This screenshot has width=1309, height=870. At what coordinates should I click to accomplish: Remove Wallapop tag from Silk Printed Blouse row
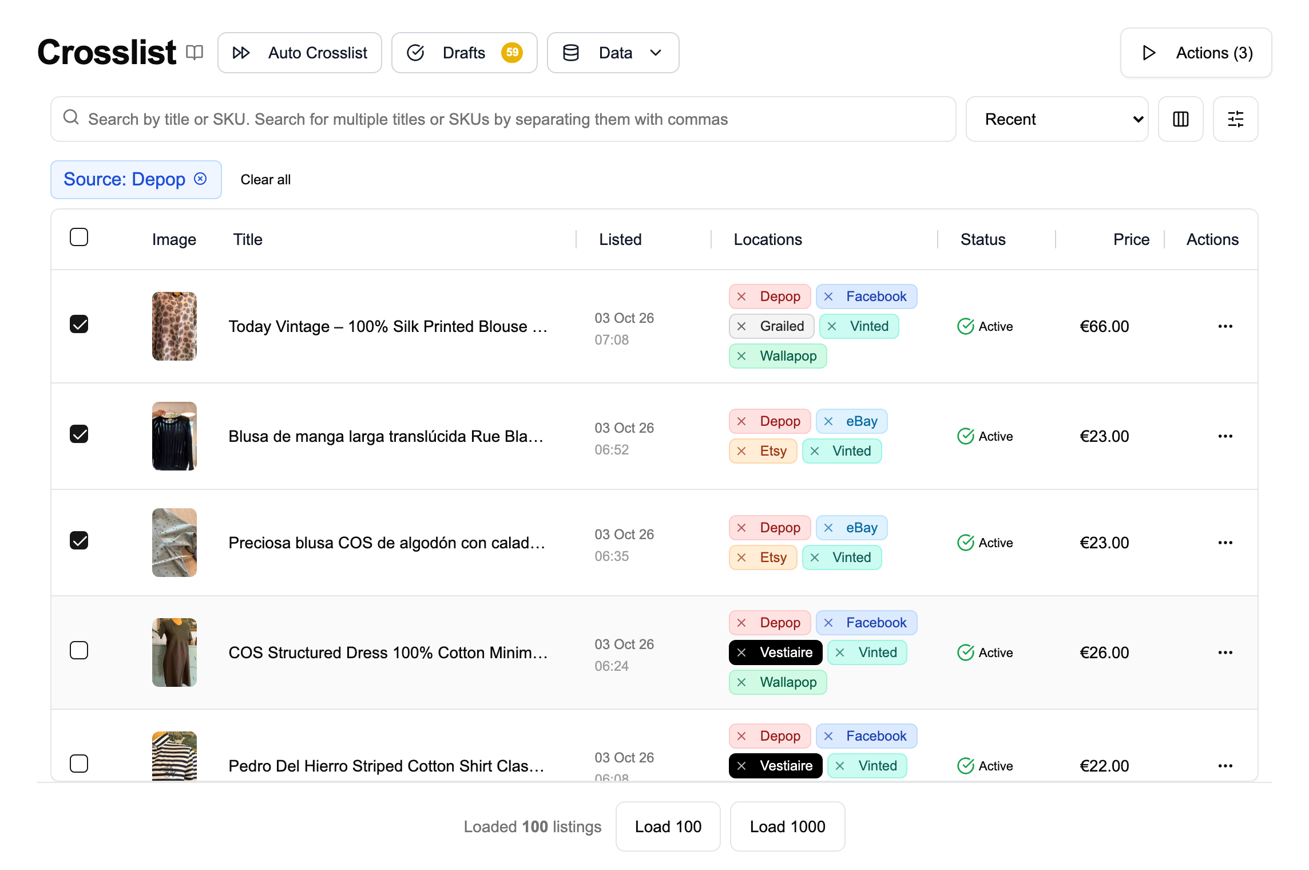[x=741, y=356]
